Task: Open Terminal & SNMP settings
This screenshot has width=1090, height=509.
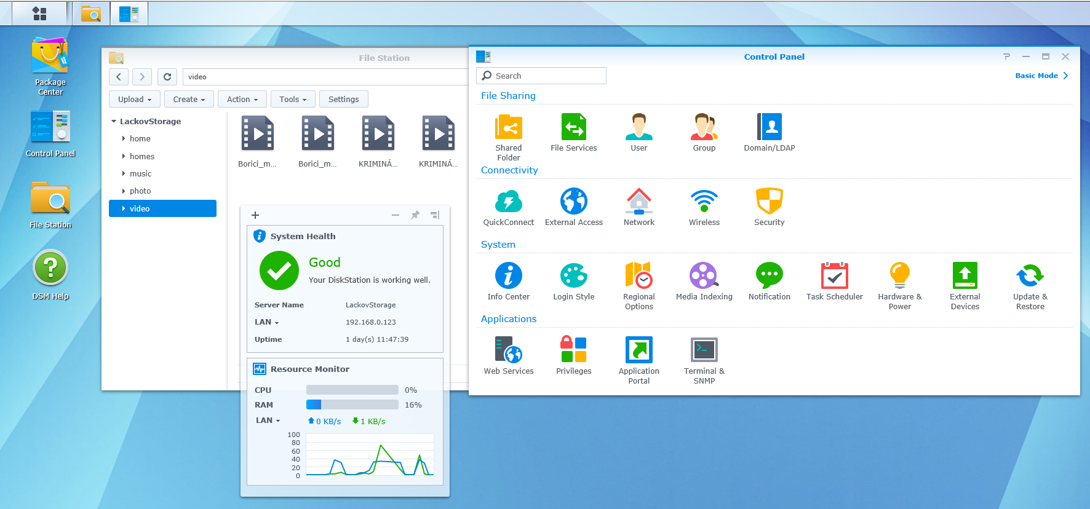Action: [704, 350]
